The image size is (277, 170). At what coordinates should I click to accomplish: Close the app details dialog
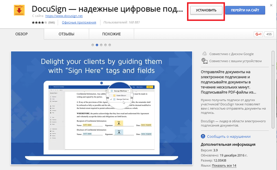pos(271,5)
